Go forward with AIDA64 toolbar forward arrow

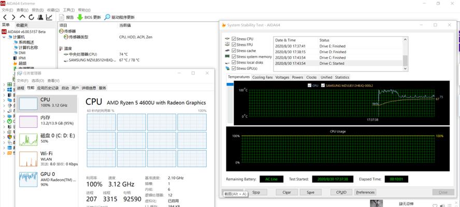pyautogui.click(x=13, y=17)
